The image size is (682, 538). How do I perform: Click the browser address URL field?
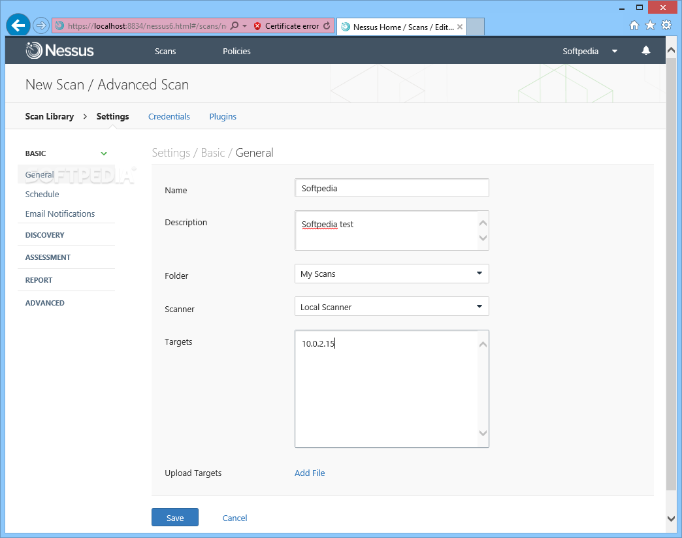(x=146, y=26)
